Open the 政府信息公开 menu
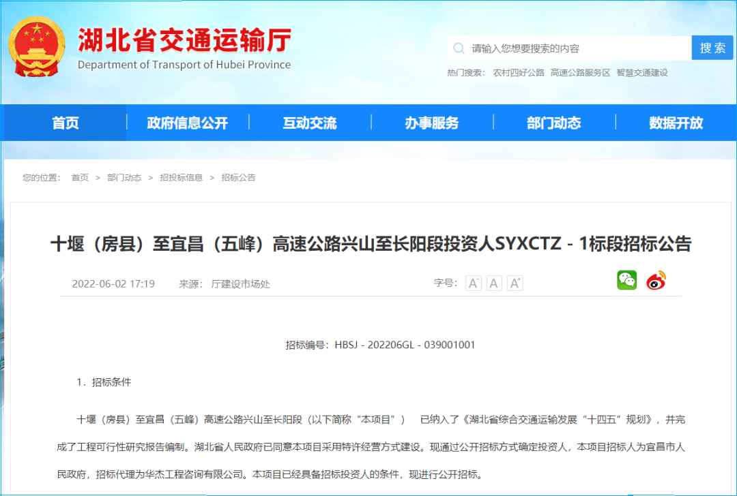 (188, 123)
